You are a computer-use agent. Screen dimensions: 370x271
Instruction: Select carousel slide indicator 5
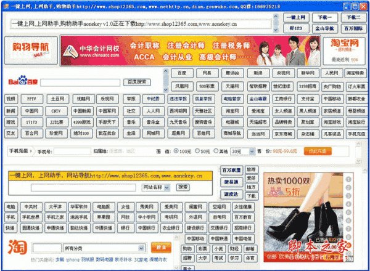tap(348, 212)
